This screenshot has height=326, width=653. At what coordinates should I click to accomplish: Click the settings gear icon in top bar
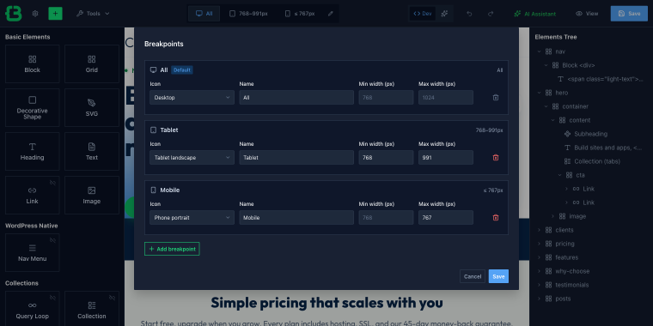tap(35, 14)
